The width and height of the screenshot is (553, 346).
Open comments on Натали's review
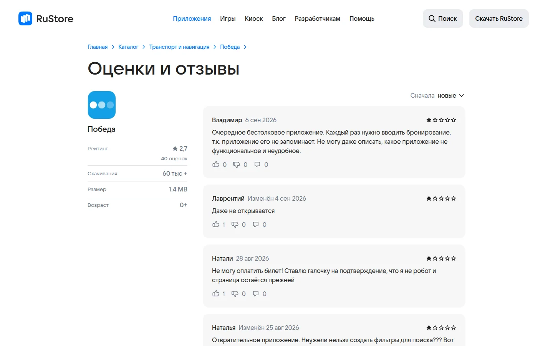pos(256,294)
